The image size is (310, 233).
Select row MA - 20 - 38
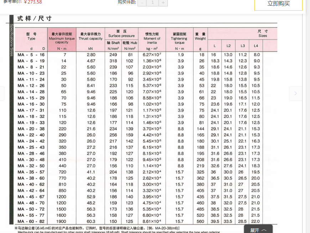click(146, 129)
